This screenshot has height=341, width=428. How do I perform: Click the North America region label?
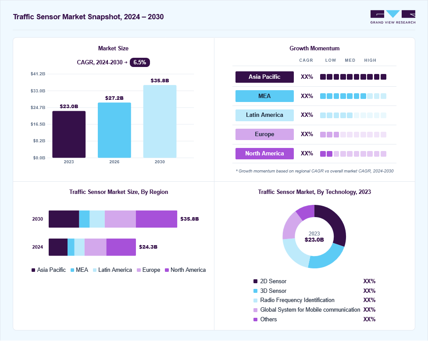pos(264,154)
